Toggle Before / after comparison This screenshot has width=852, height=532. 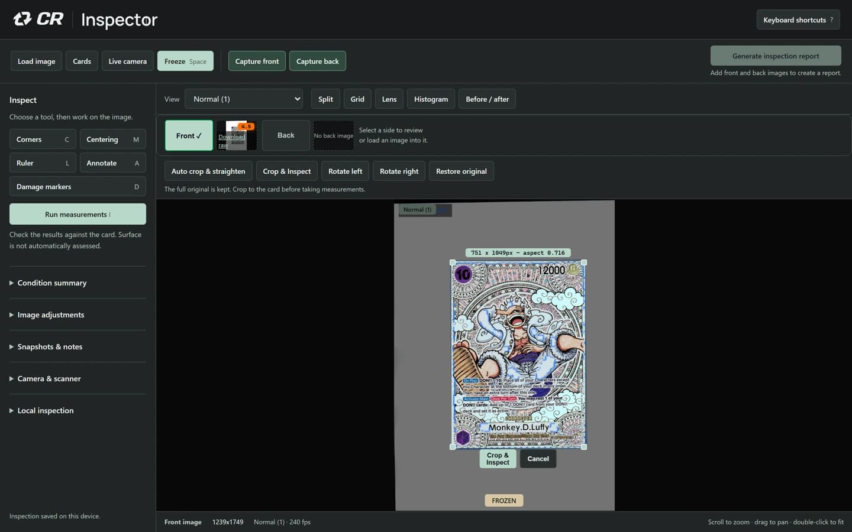[487, 99]
